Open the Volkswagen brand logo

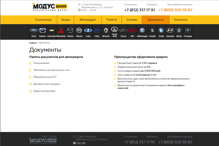point(142,31)
